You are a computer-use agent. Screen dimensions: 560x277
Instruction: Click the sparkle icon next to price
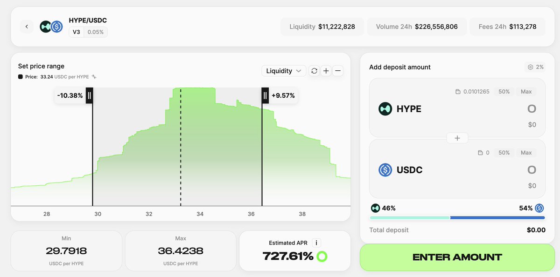click(x=94, y=77)
